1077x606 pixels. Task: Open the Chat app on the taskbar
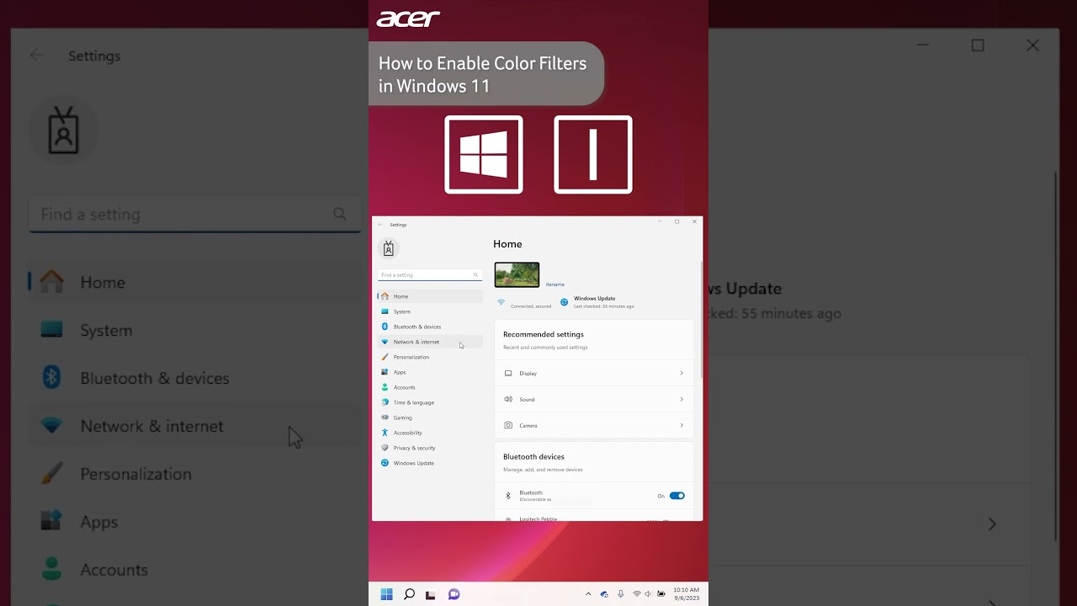tap(454, 594)
